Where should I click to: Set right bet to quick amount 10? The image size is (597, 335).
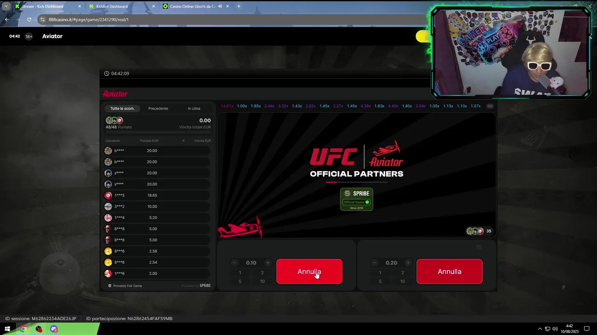[403, 281]
